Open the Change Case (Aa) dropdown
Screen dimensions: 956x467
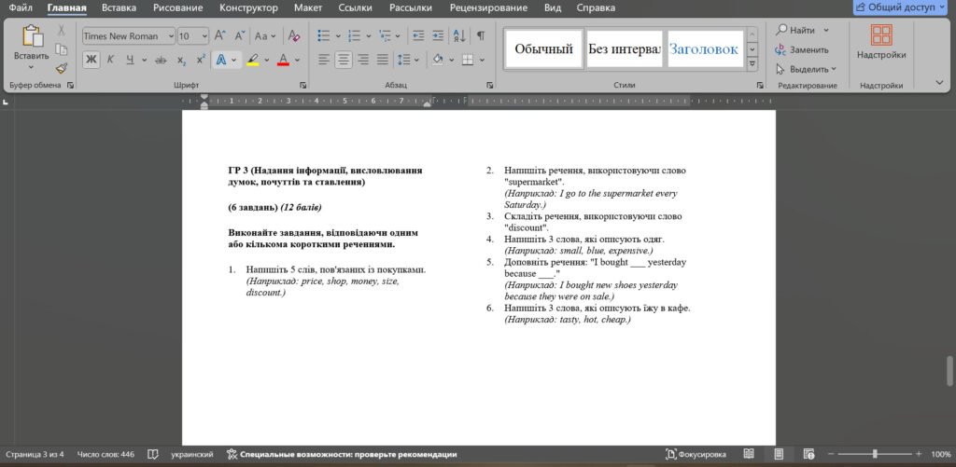tap(265, 36)
